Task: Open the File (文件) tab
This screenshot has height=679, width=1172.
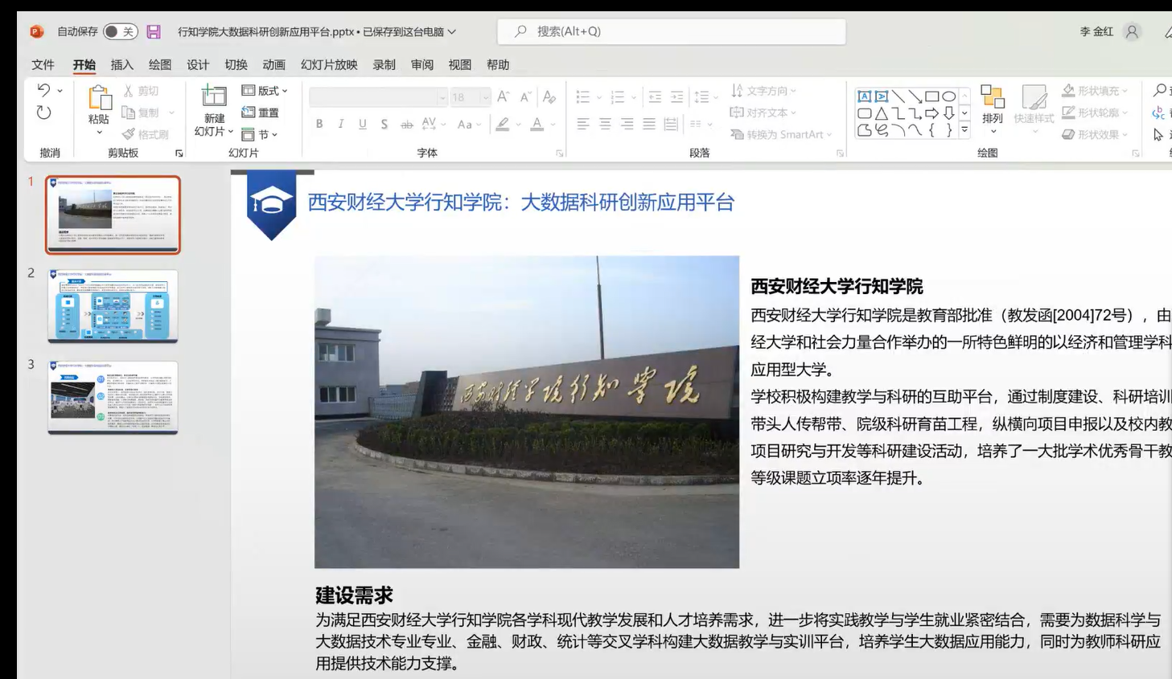Action: (x=43, y=65)
